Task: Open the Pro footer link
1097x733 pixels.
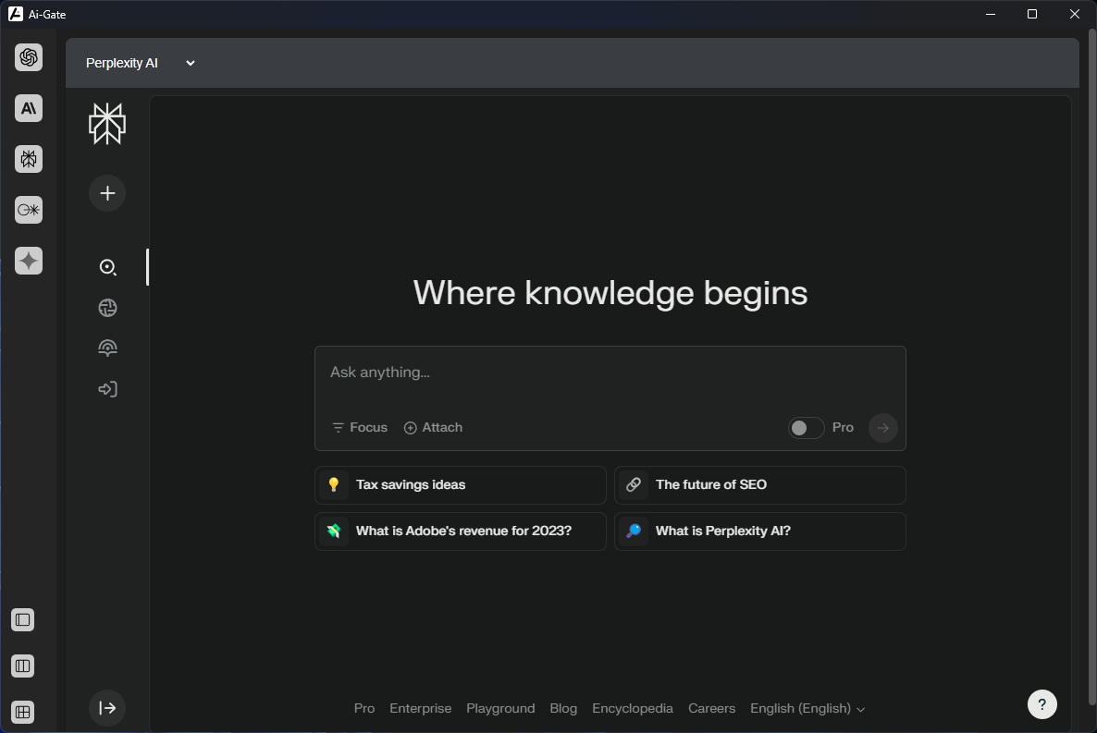Action: pos(364,709)
